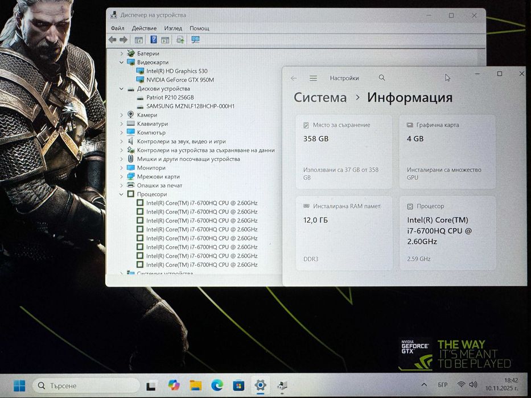Collapse the Дискови устройства category
This screenshot has height=398, width=531.
click(122, 89)
